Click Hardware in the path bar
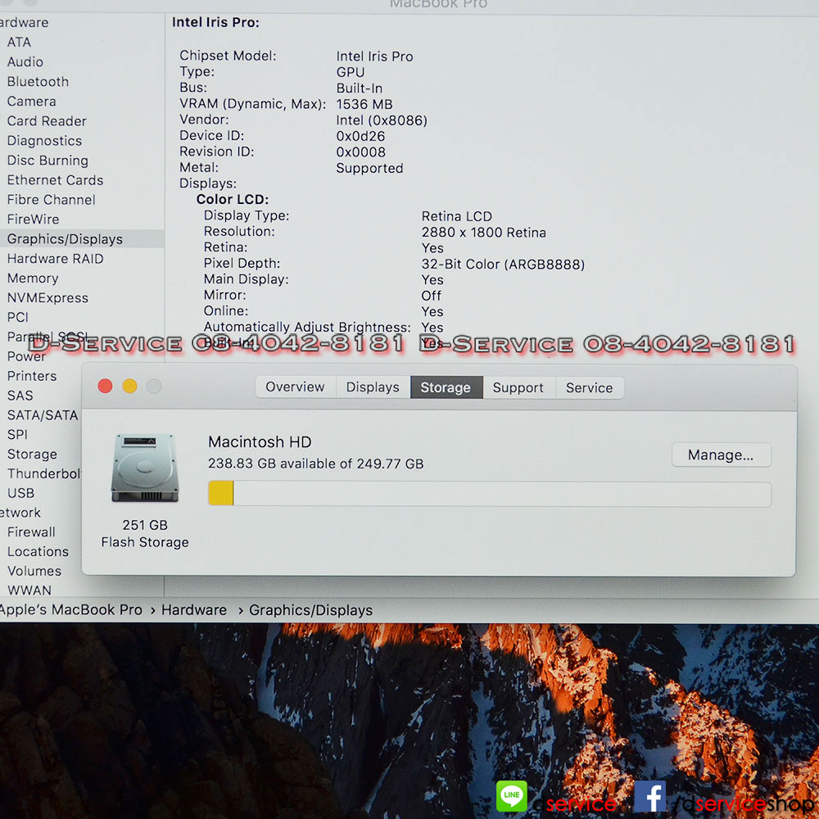Image resolution: width=819 pixels, height=819 pixels. point(194,610)
